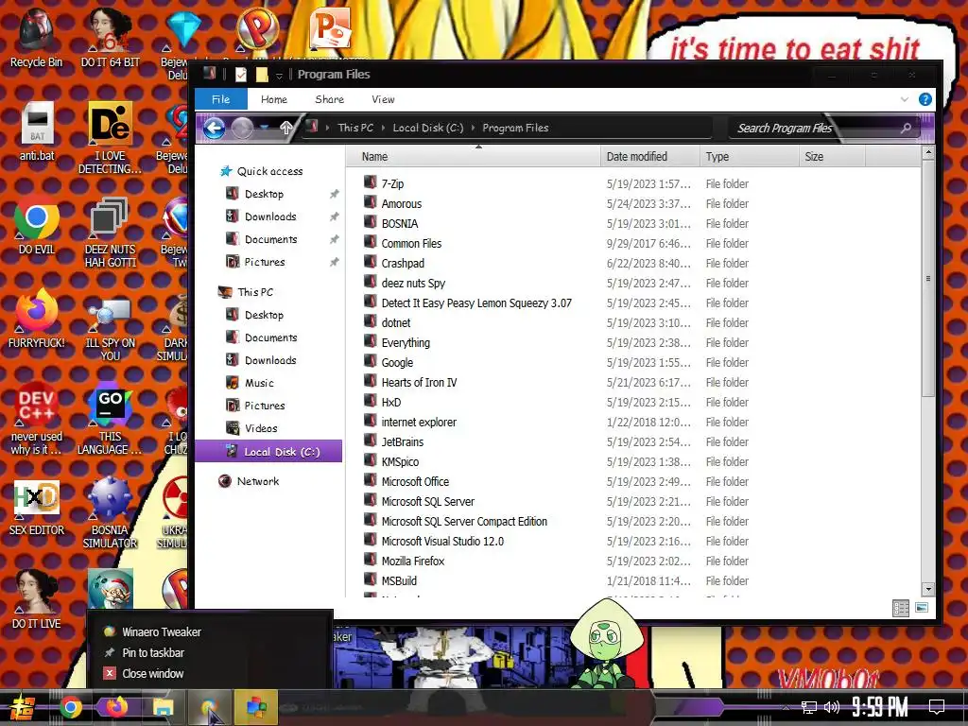Select Quick access in navigation pane

pos(269,171)
